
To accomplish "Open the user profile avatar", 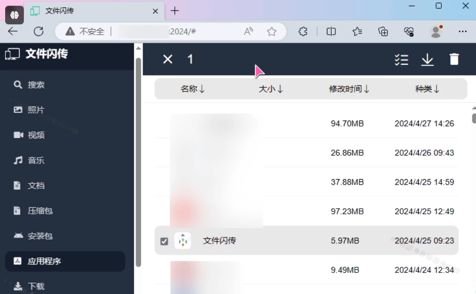I will coord(436,31).
